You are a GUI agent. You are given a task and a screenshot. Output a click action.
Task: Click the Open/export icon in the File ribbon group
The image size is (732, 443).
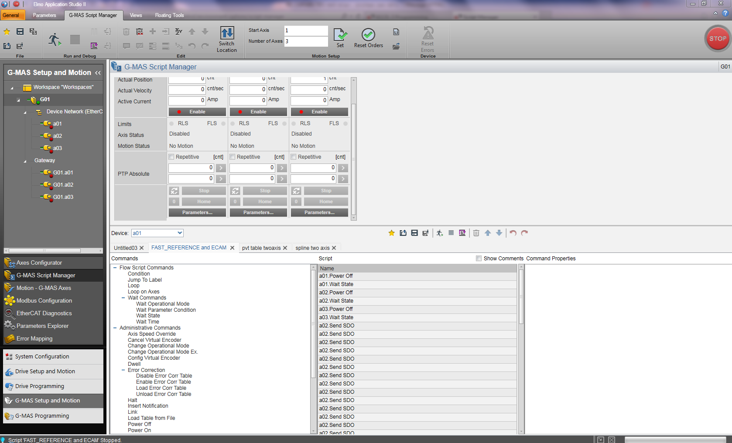coord(7,46)
